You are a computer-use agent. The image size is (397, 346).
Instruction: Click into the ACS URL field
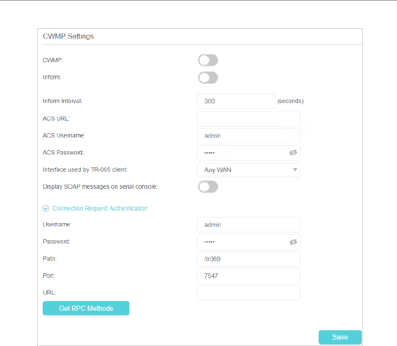pyautogui.click(x=249, y=119)
